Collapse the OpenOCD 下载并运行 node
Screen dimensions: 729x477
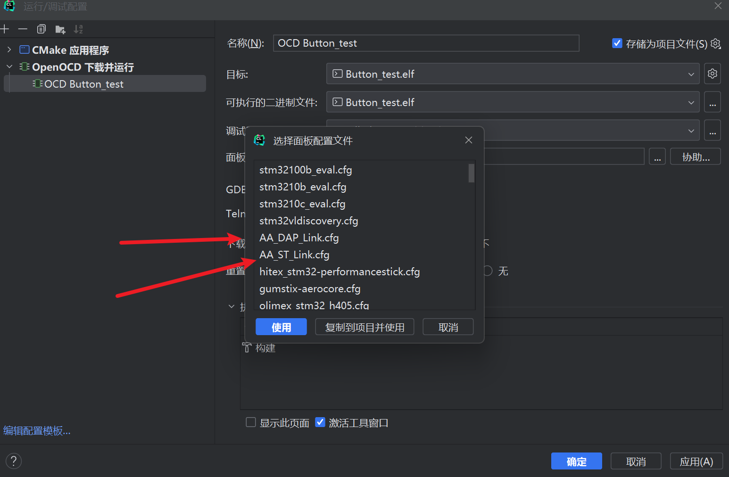coord(9,67)
